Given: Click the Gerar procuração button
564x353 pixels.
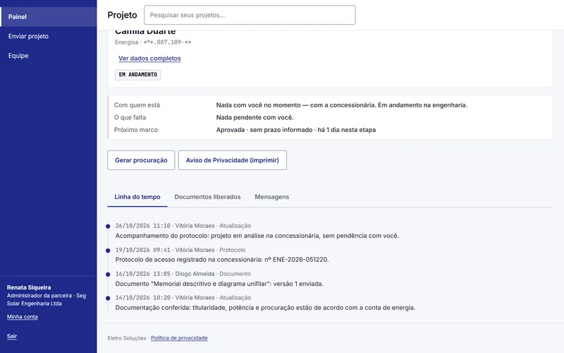Looking at the screenshot, I should tap(141, 160).
